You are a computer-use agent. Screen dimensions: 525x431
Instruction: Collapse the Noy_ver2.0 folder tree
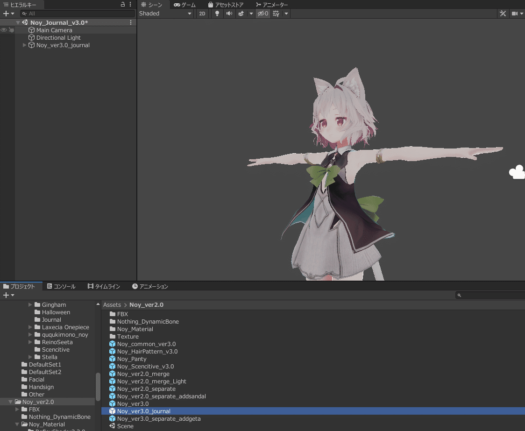10,402
